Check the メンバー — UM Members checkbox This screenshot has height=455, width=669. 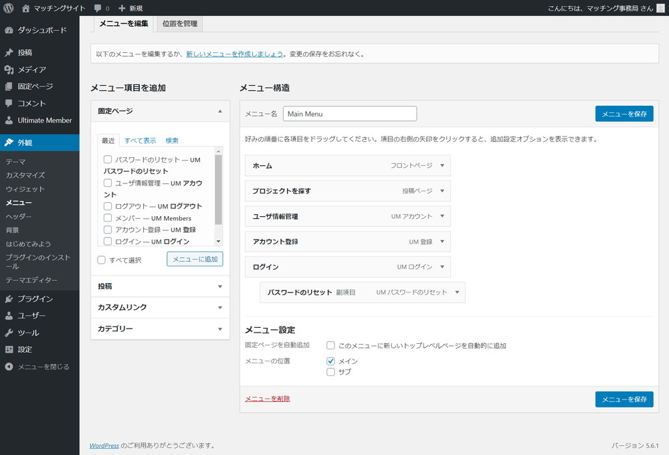point(108,217)
